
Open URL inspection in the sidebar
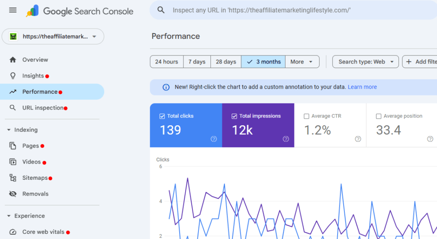43,108
